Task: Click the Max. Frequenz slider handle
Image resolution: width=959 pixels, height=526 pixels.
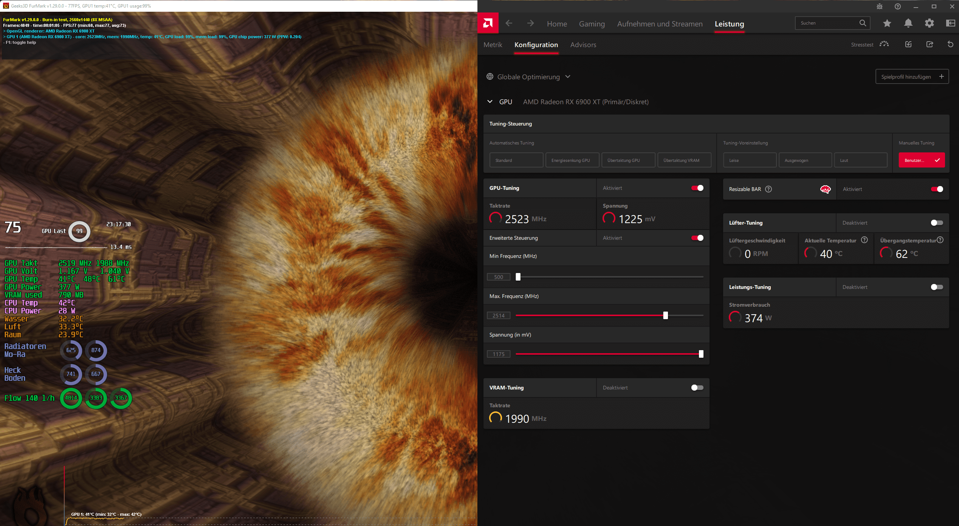Action: 665,315
